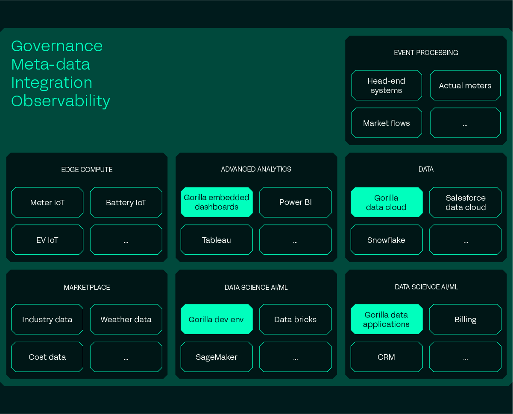
Task: Choose the CRM box
Action: pyautogui.click(x=387, y=357)
